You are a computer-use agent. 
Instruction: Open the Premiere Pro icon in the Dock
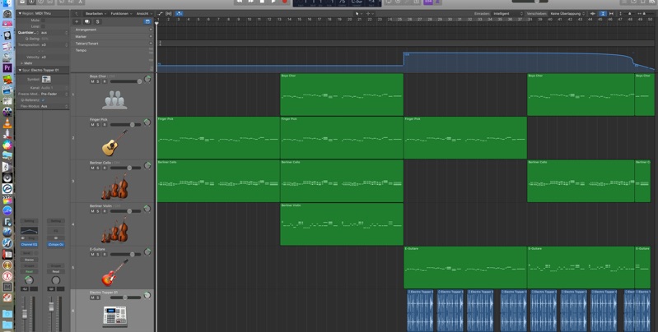(x=7, y=68)
